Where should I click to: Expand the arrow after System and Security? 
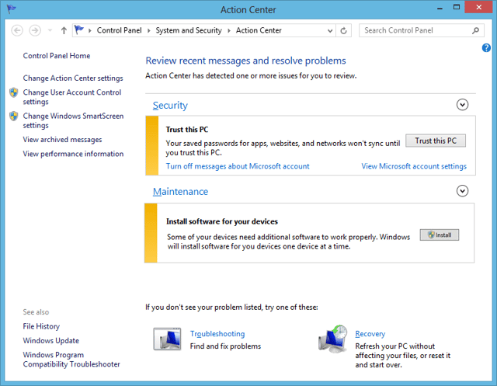coord(229,30)
